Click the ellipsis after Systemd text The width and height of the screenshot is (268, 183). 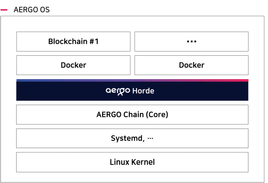(x=149, y=138)
